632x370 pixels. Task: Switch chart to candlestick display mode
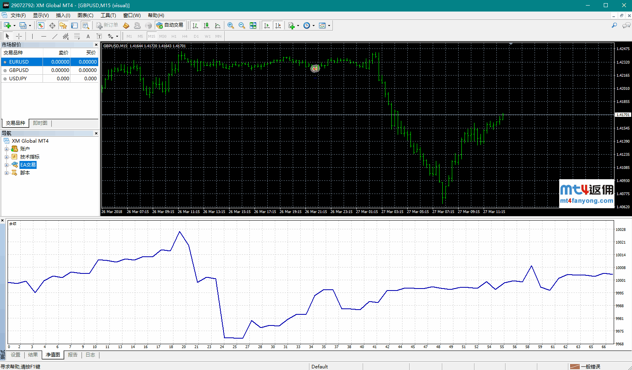[206, 25]
